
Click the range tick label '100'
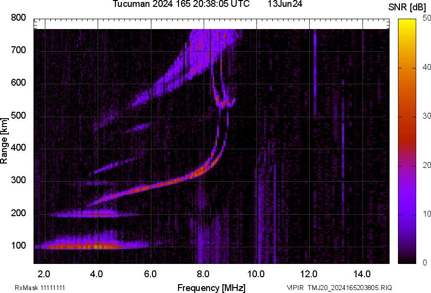point(18,245)
